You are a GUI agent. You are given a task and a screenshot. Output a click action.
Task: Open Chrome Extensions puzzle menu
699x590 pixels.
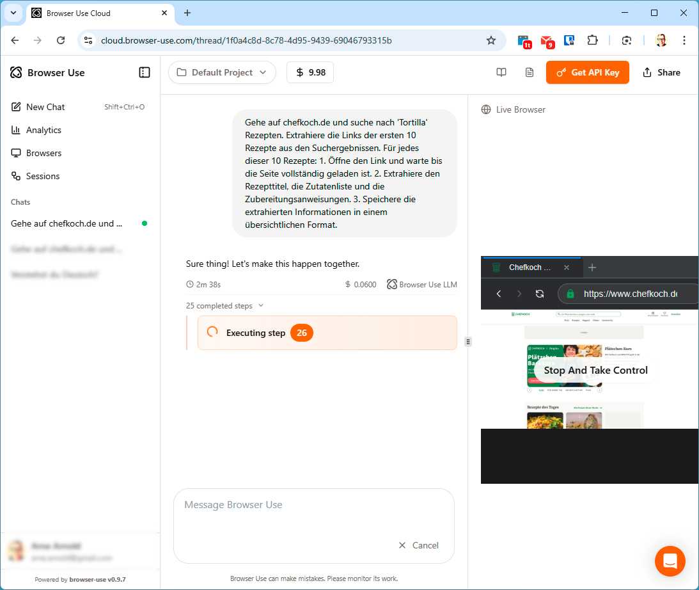click(x=592, y=40)
